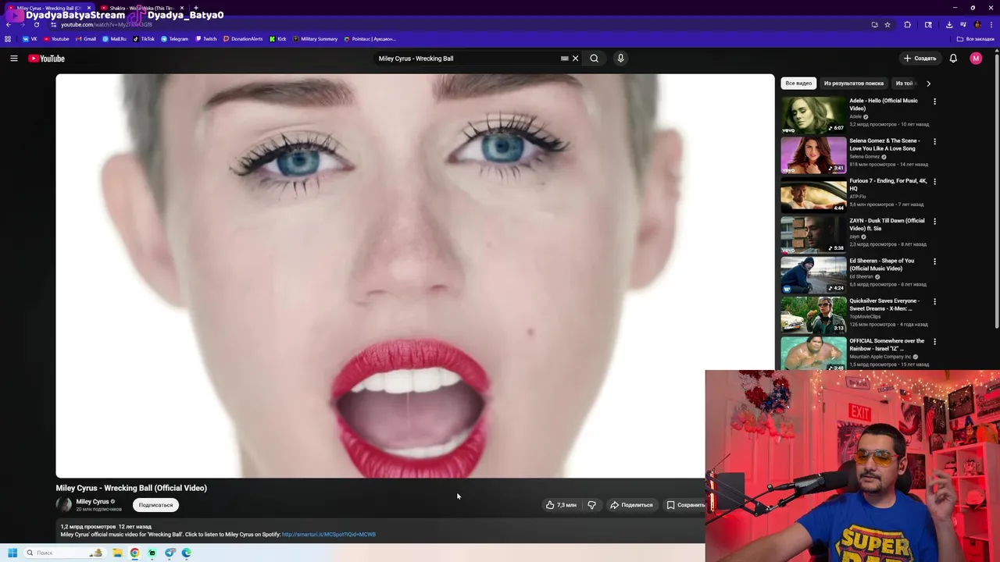Open the notifications bell
The image size is (1000, 562).
click(x=953, y=59)
